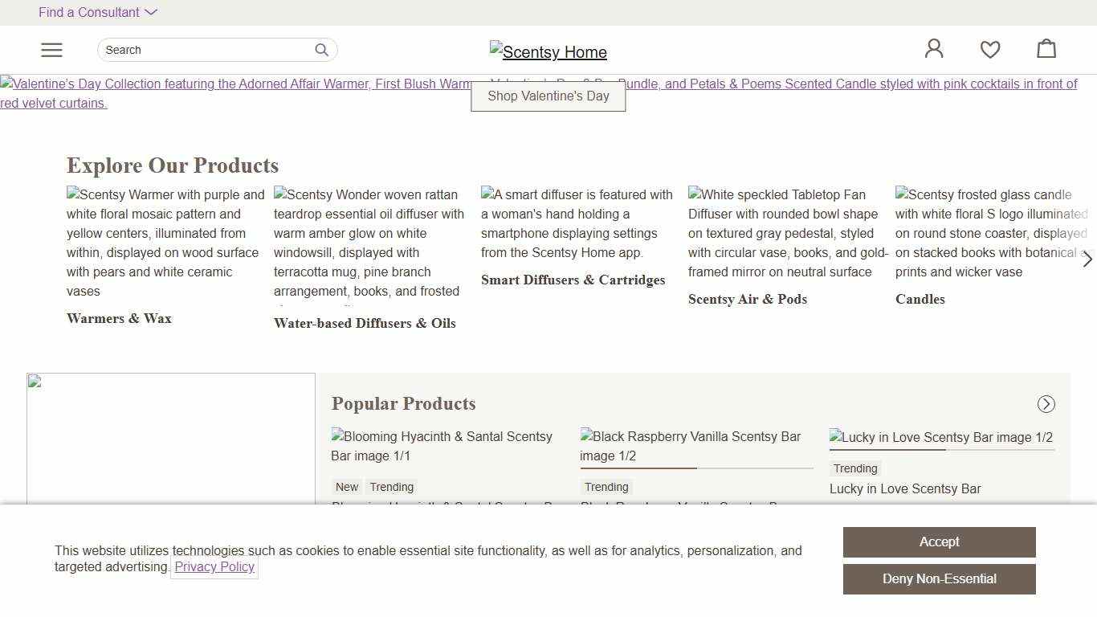Select the New tag on Blooming Hyacinth
This screenshot has width=1097, height=617.
point(346,487)
